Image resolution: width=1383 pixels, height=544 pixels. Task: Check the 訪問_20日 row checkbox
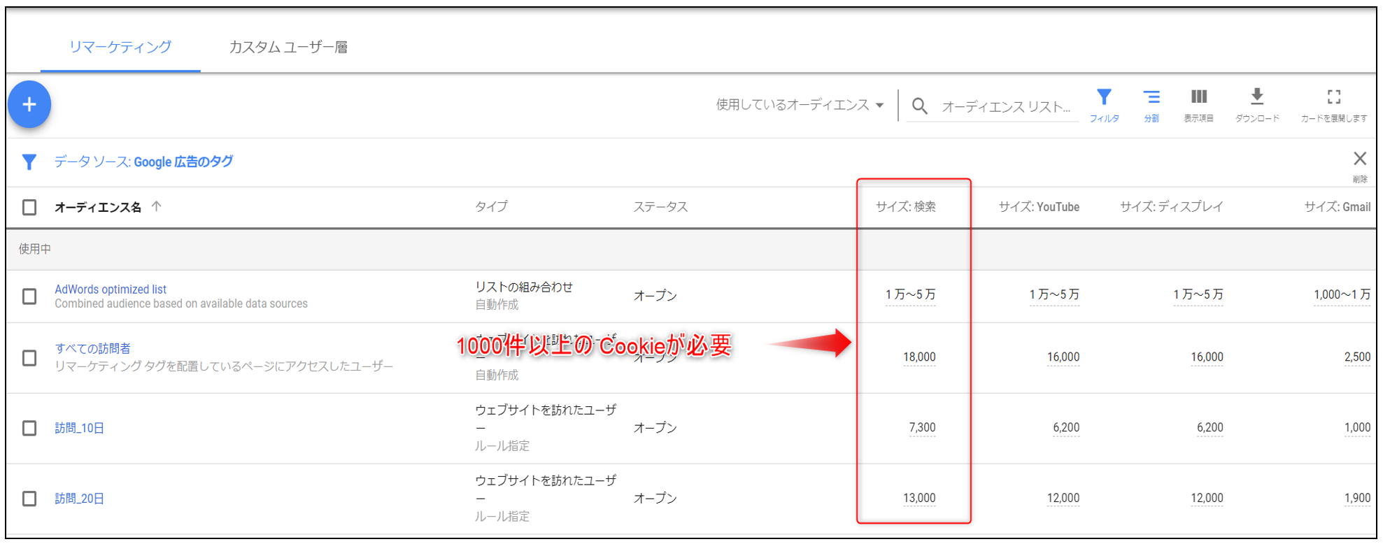pos(29,499)
